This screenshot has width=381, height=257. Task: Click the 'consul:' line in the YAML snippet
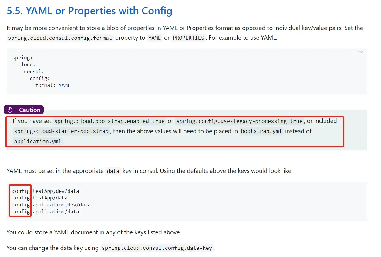click(34, 72)
